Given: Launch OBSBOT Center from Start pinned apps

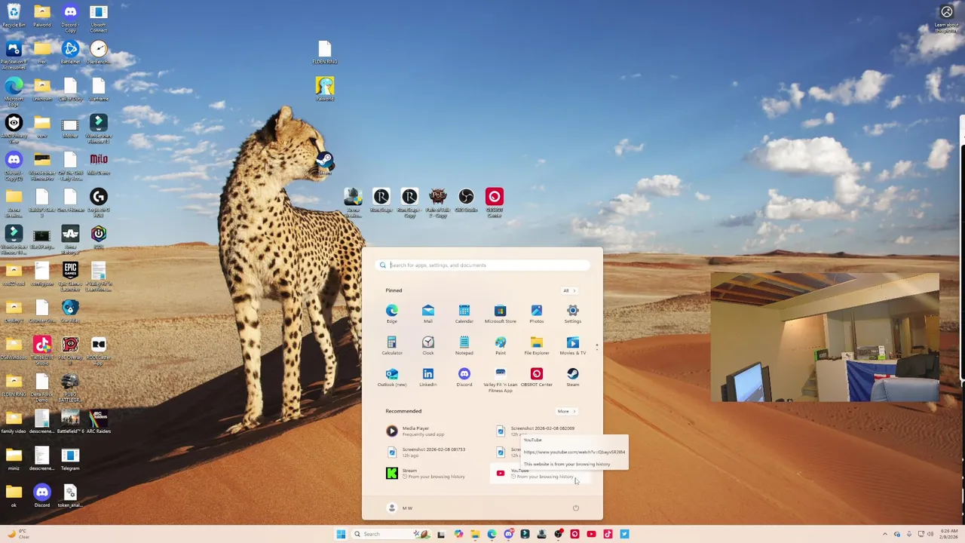Looking at the screenshot, I should [x=536, y=377].
